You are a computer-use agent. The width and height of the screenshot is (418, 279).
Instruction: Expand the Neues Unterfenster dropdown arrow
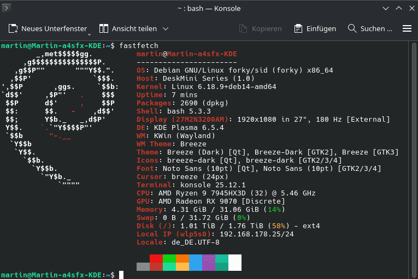point(89,34)
